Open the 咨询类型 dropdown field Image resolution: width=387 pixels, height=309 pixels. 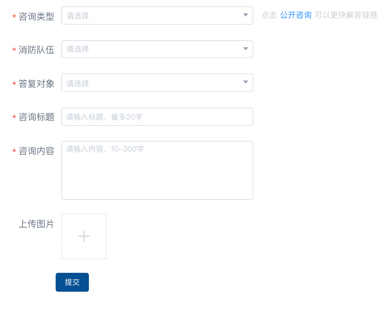[151, 16]
